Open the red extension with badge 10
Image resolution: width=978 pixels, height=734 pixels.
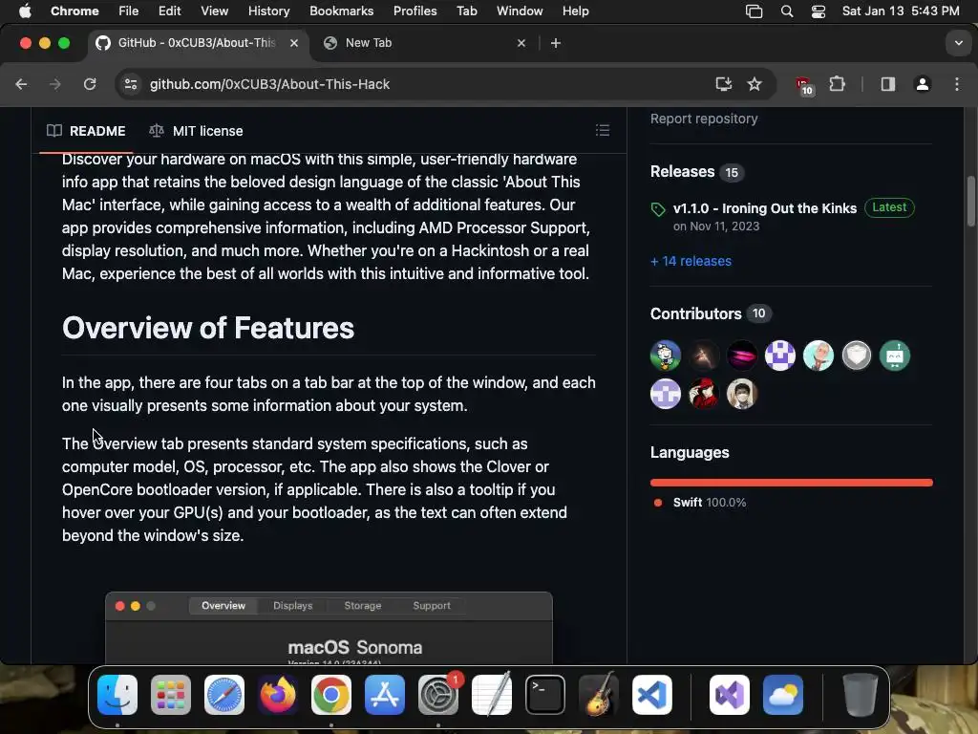click(x=804, y=85)
